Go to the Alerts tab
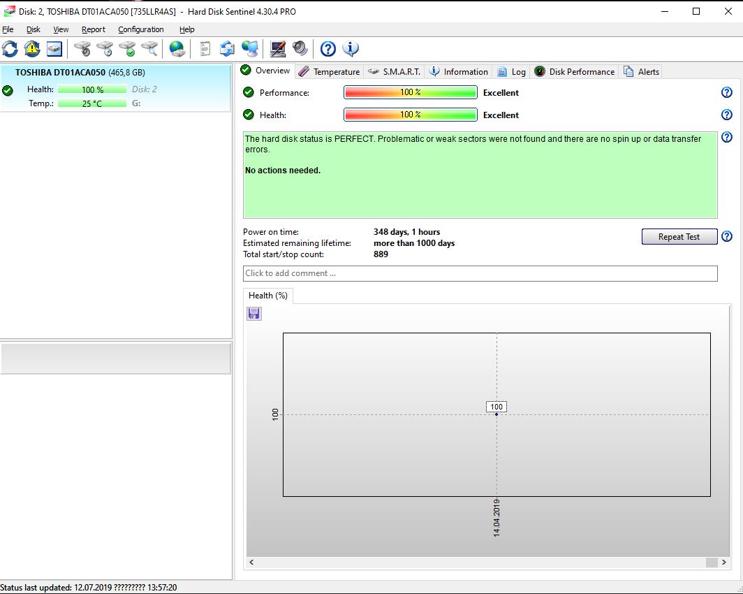The height and width of the screenshot is (594, 743). tap(641, 72)
